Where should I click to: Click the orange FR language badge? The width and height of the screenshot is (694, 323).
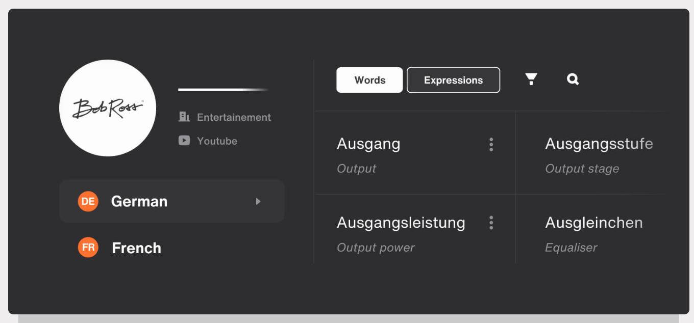[88, 248]
